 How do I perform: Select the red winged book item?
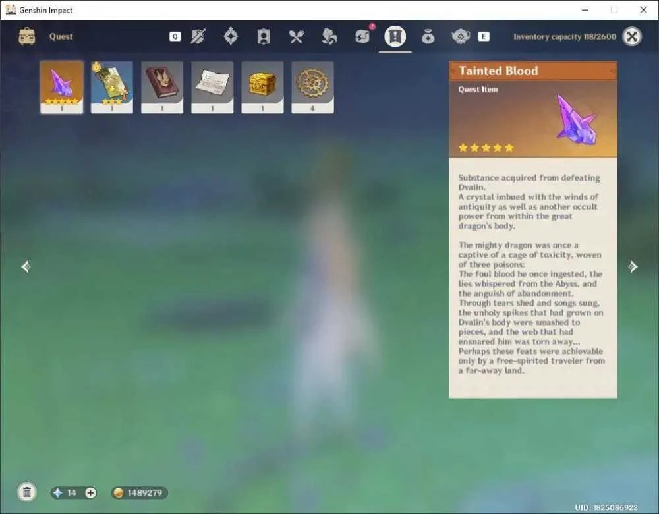pyautogui.click(x=162, y=88)
